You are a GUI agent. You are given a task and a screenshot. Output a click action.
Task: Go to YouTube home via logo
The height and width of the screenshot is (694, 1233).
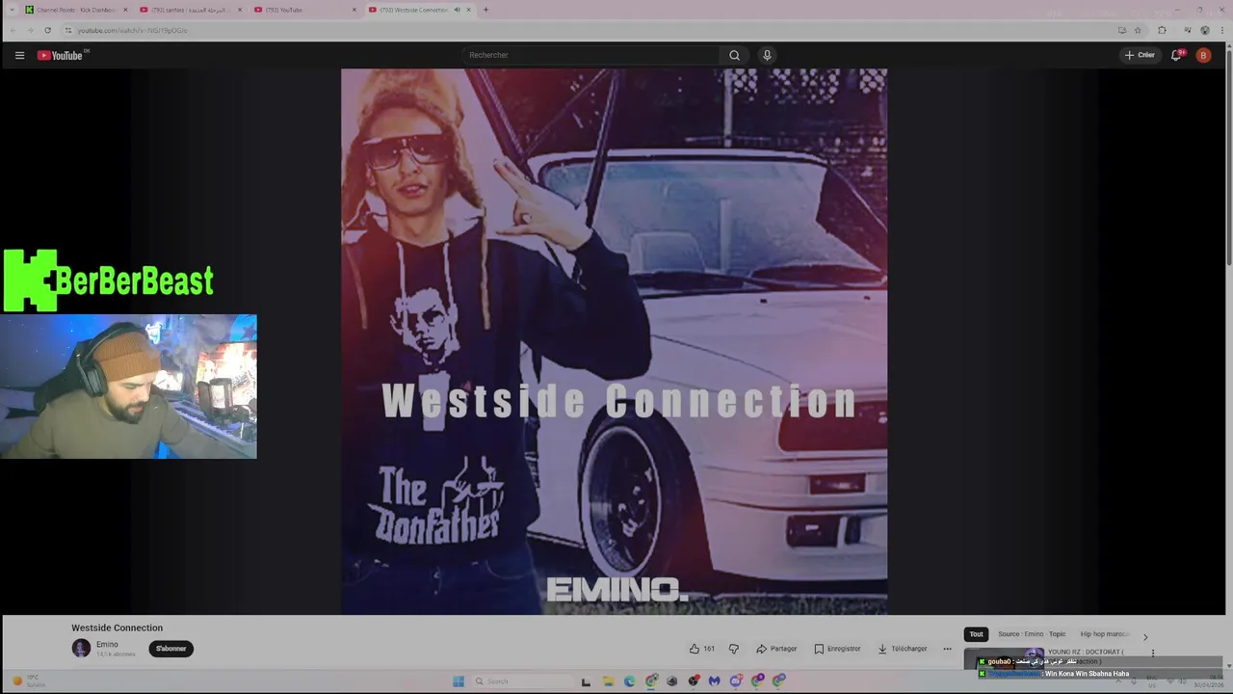coord(62,55)
